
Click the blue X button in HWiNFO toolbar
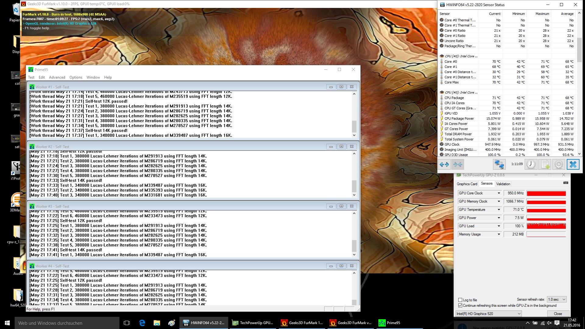pos(573,164)
